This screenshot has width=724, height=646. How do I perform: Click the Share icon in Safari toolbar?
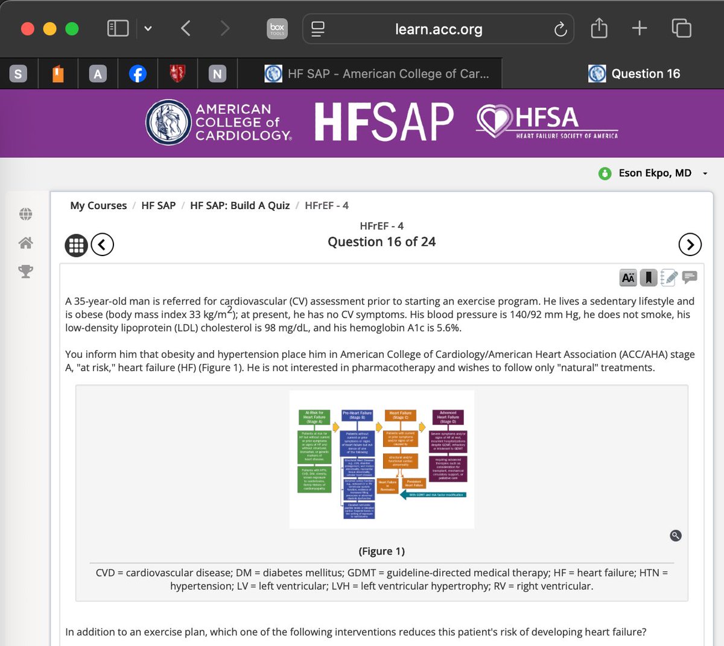[x=599, y=28]
